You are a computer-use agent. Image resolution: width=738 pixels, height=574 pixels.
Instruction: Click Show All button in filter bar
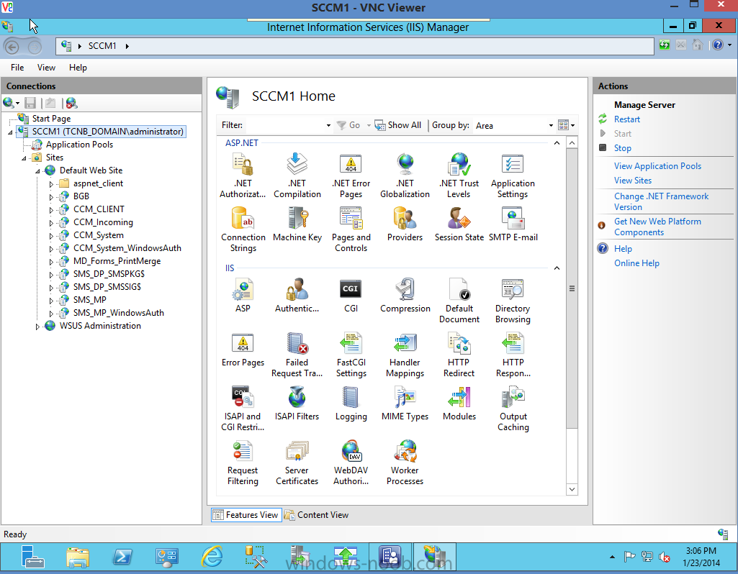397,125
